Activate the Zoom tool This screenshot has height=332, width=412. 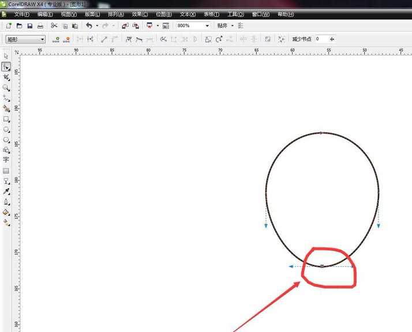(6, 88)
